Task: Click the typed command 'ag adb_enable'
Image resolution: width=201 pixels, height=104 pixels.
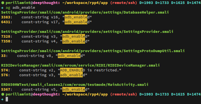Action: pos(20,8)
